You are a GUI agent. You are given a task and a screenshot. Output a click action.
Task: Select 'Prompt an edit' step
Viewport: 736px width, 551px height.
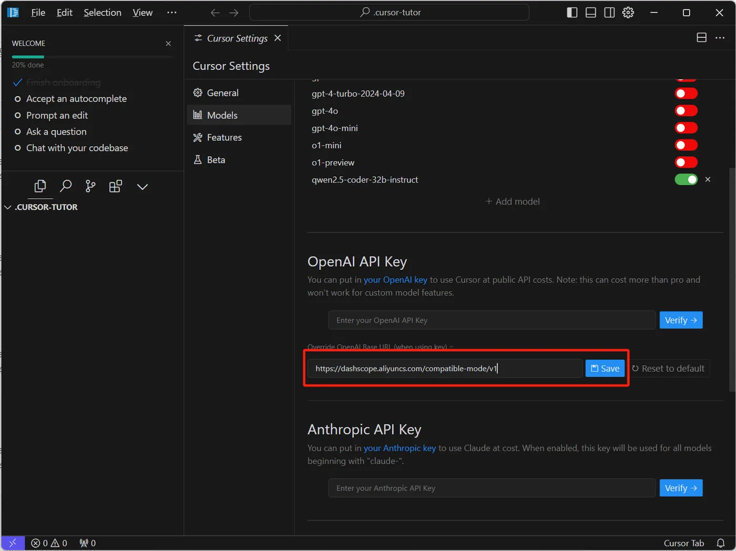click(57, 115)
